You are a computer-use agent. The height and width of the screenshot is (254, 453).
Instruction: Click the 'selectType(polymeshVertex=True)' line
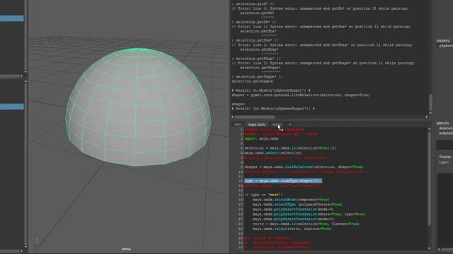pyautogui.click(x=297, y=205)
